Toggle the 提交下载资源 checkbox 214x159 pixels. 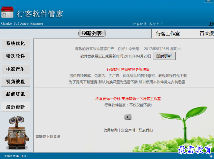click(x=38, y=136)
